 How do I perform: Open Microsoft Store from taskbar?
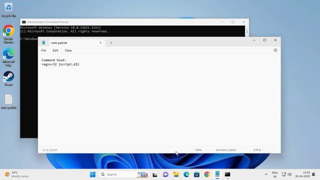(x=196, y=174)
